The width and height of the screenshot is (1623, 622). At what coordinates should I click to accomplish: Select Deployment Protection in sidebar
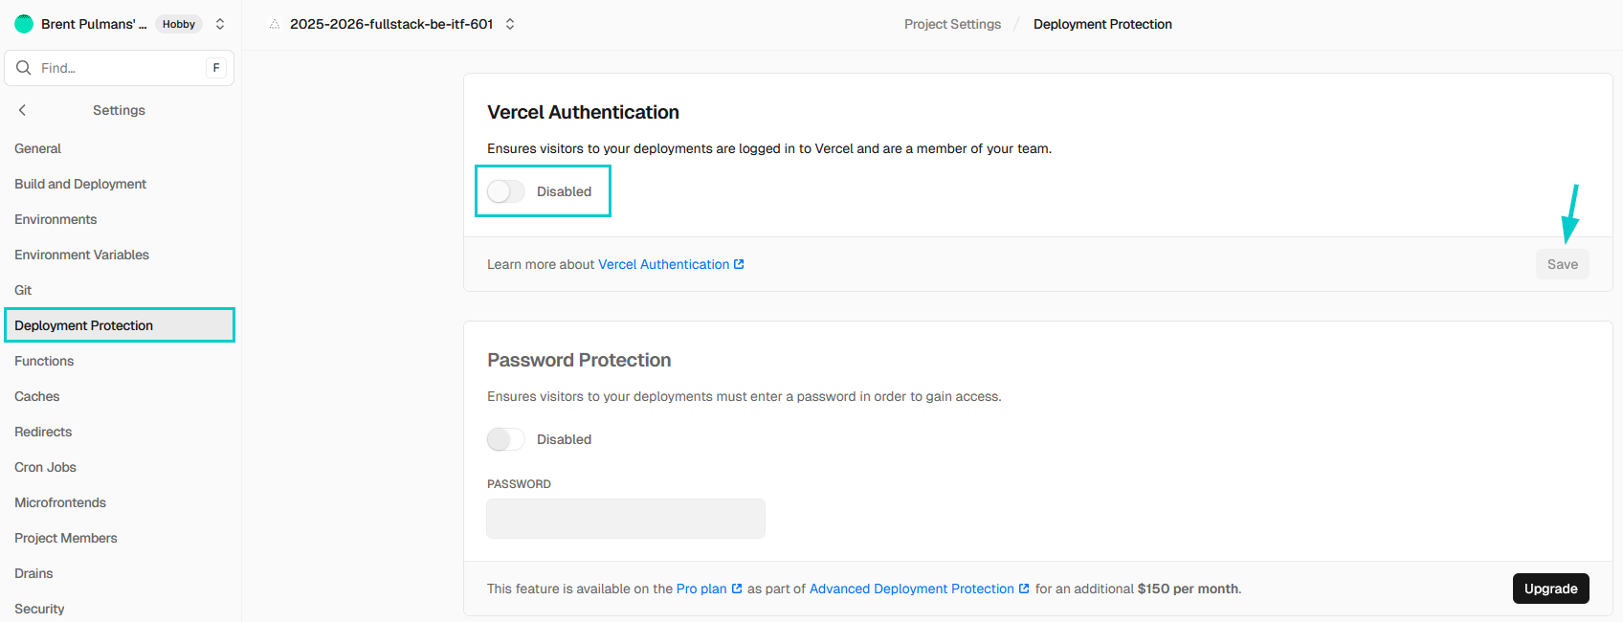pos(120,325)
